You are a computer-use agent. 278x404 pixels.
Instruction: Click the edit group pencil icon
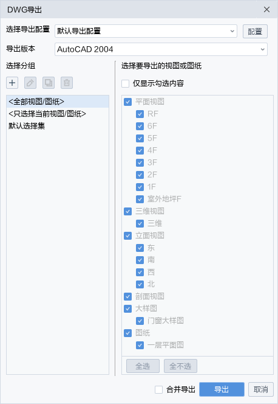(x=30, y=83)
